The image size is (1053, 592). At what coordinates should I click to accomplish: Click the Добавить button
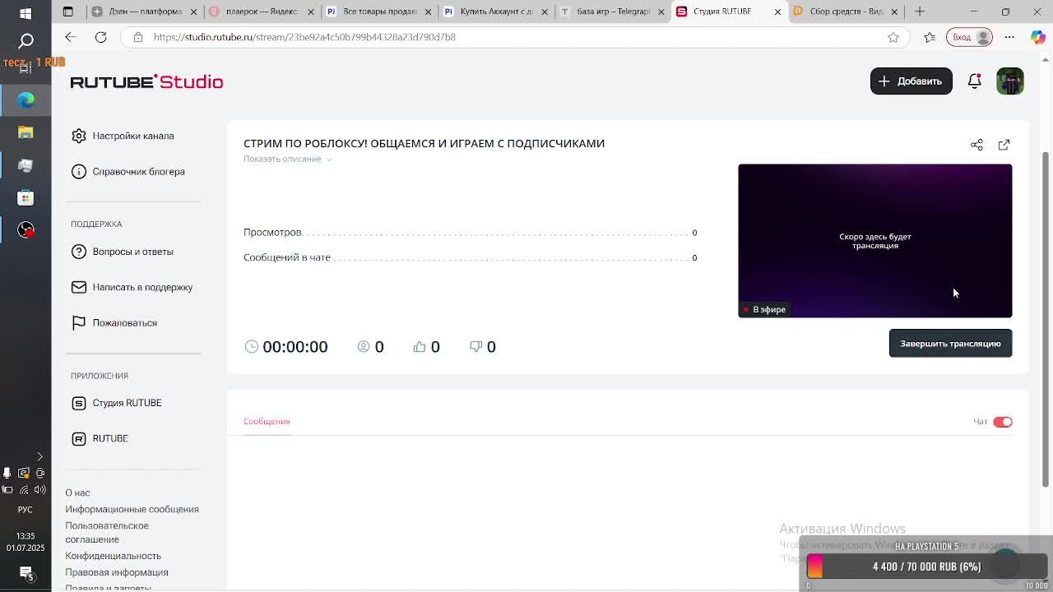tap(911, 81)
